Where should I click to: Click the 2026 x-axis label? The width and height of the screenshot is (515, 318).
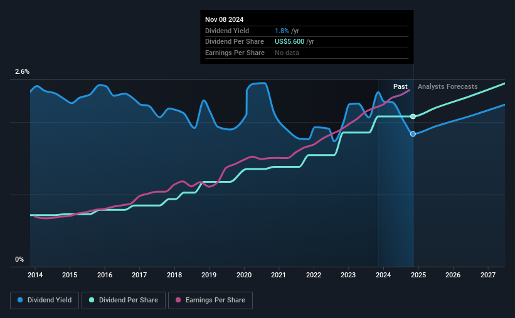point(453,275)
